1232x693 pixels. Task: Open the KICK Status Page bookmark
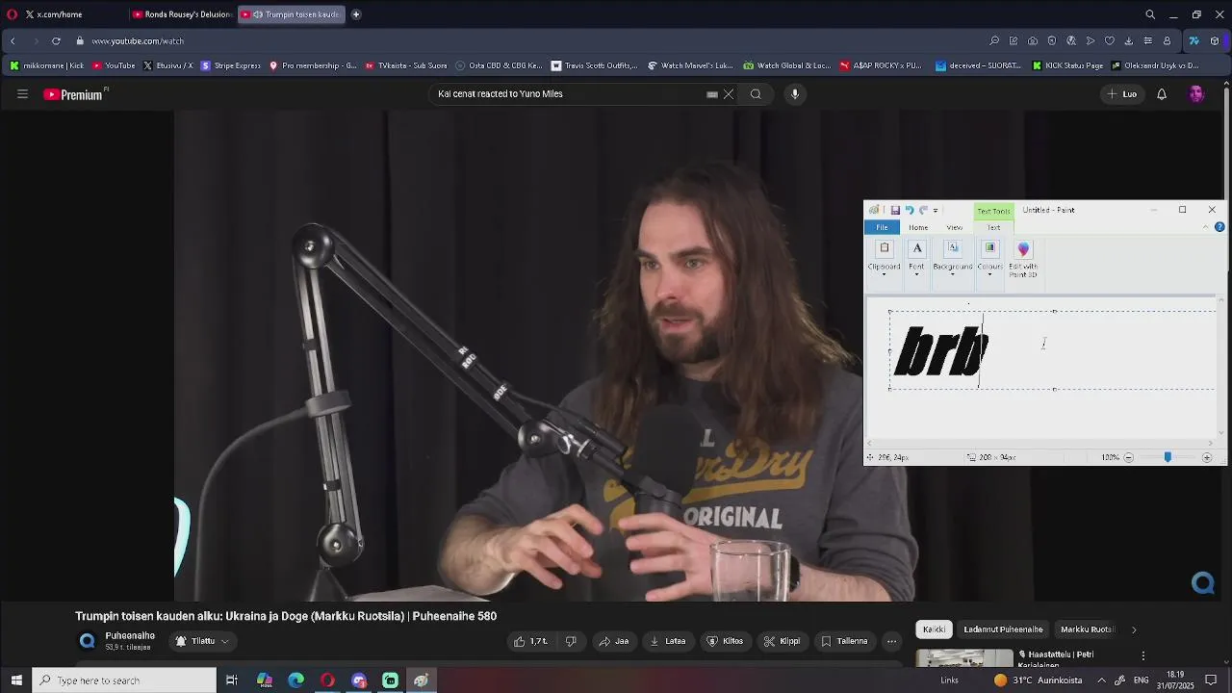1068,65
